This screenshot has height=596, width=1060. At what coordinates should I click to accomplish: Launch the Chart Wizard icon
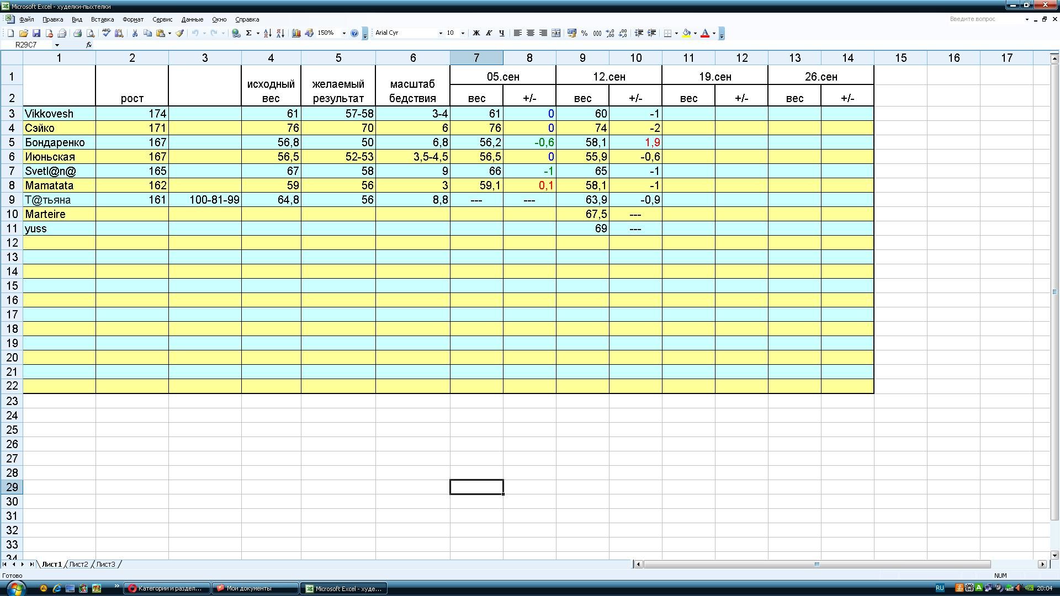pos(296,33)
